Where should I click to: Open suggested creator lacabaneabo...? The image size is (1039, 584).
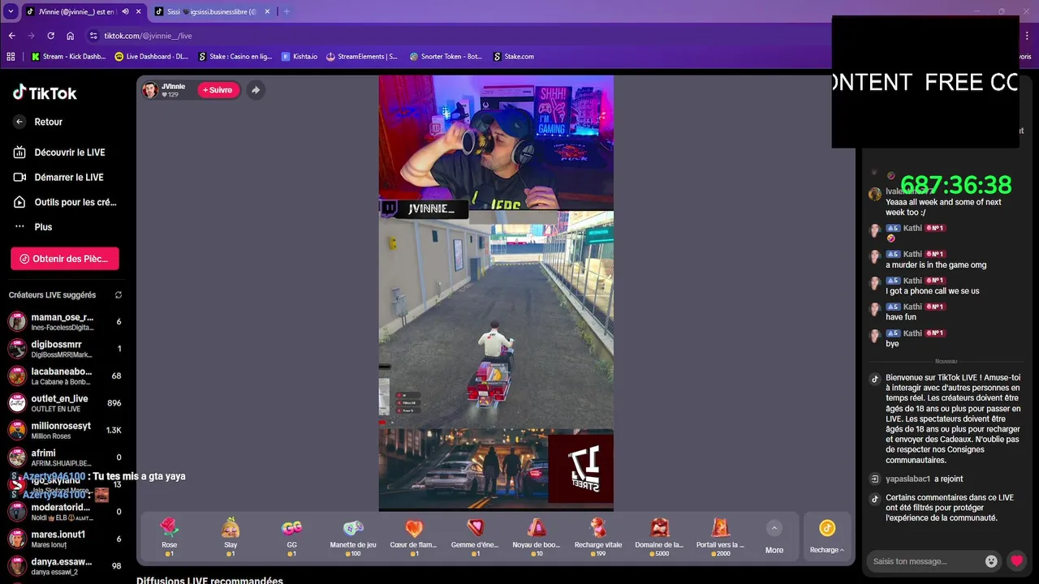[x=63, y=376]
